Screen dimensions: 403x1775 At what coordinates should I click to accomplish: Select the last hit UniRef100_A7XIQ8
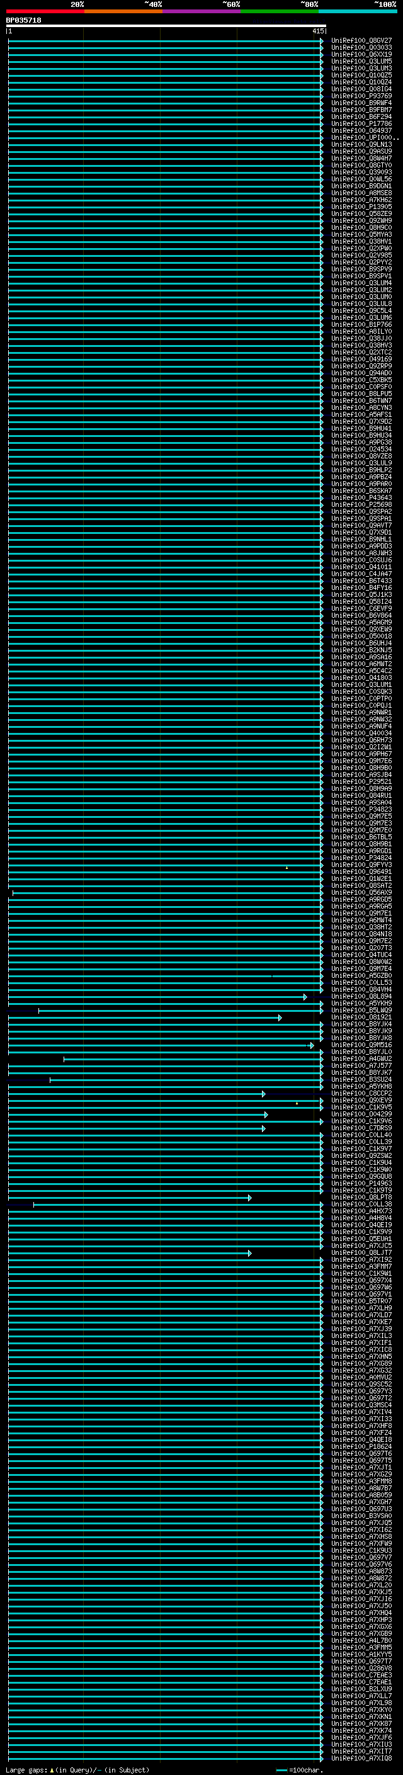pyautogui.click(x=361, y=1759)
